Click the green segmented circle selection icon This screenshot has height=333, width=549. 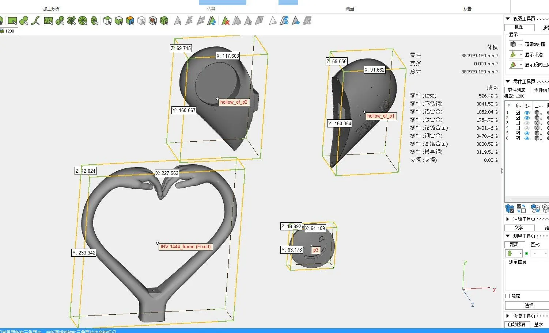coord(83,21)
